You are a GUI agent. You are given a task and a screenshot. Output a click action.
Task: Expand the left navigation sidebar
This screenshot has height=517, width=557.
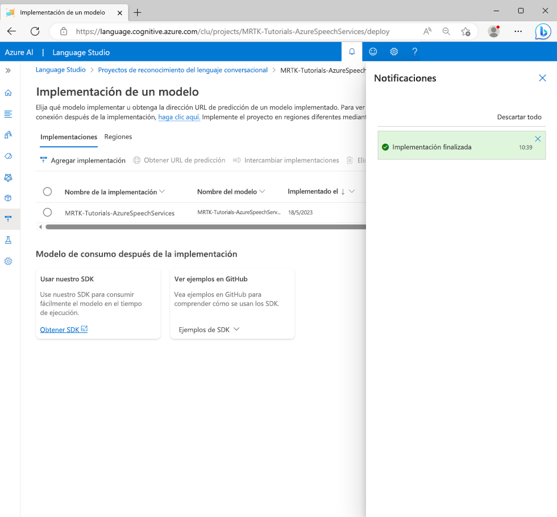(x=8, y=70)
